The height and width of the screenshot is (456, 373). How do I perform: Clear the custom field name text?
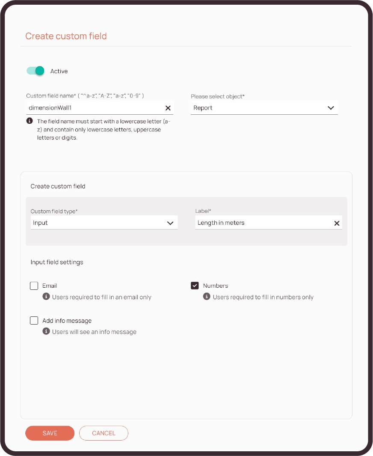point(168,108)
